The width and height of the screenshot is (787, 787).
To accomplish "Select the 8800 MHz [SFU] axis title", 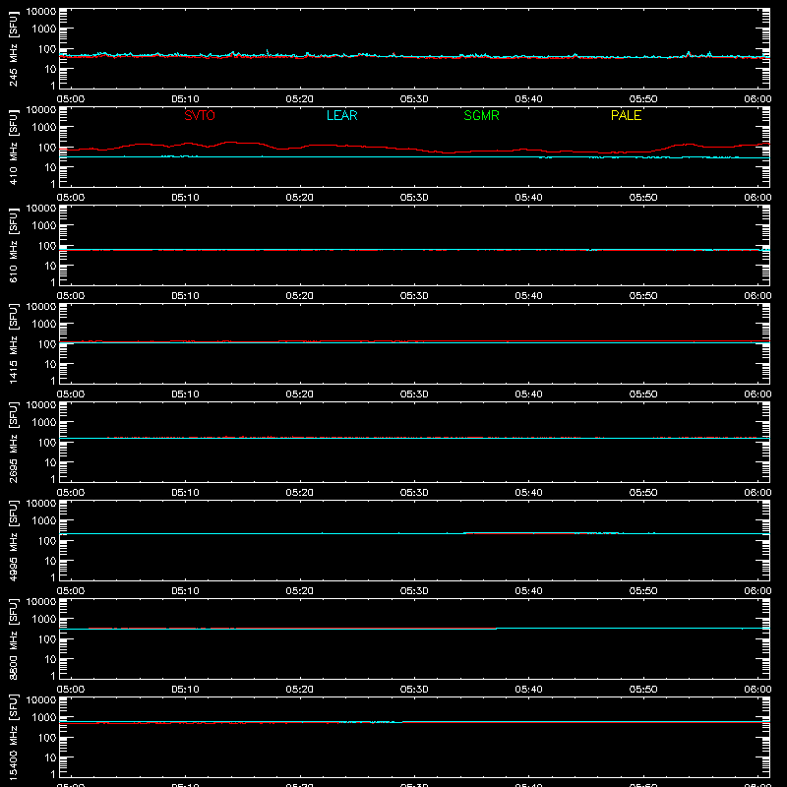I will coord(13,638).
